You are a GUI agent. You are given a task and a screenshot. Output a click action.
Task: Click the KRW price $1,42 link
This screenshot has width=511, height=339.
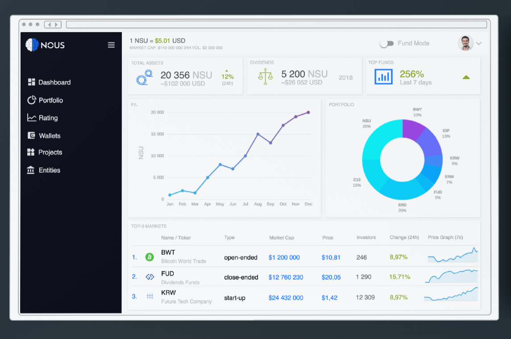tap(329, 298)
